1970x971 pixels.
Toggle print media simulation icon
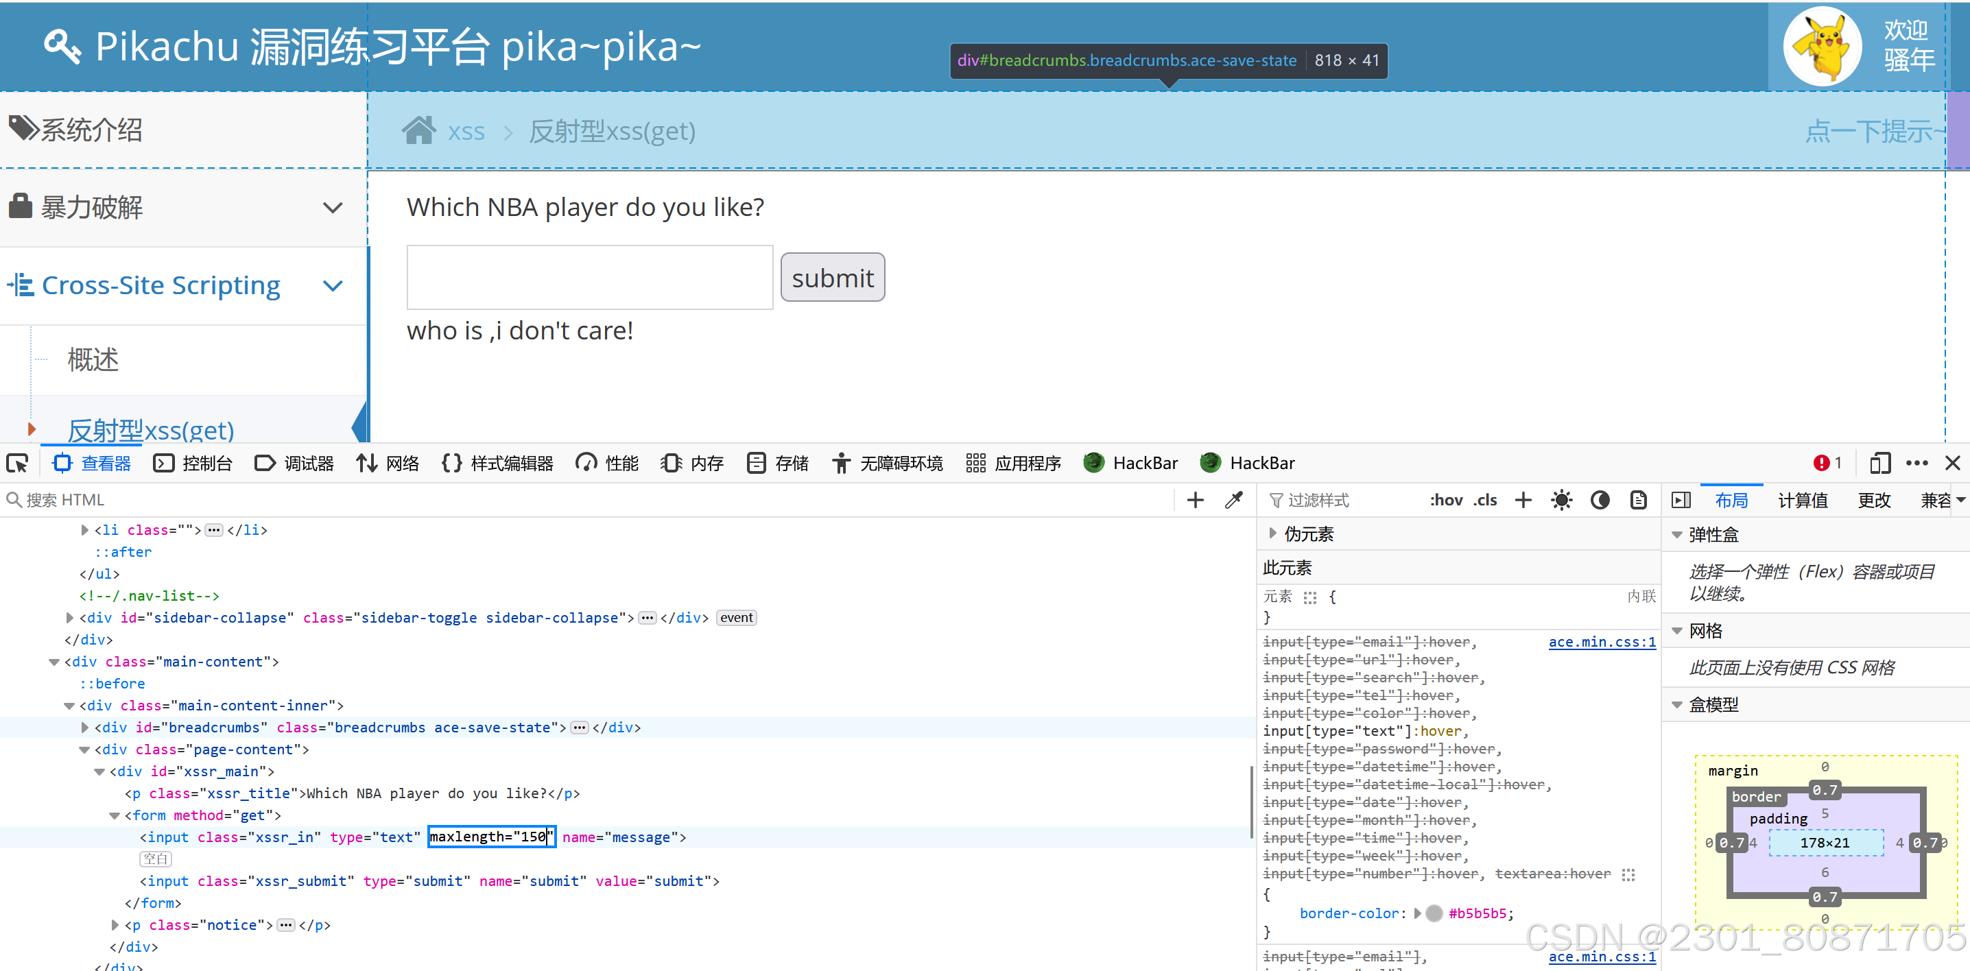point(1638,500)
